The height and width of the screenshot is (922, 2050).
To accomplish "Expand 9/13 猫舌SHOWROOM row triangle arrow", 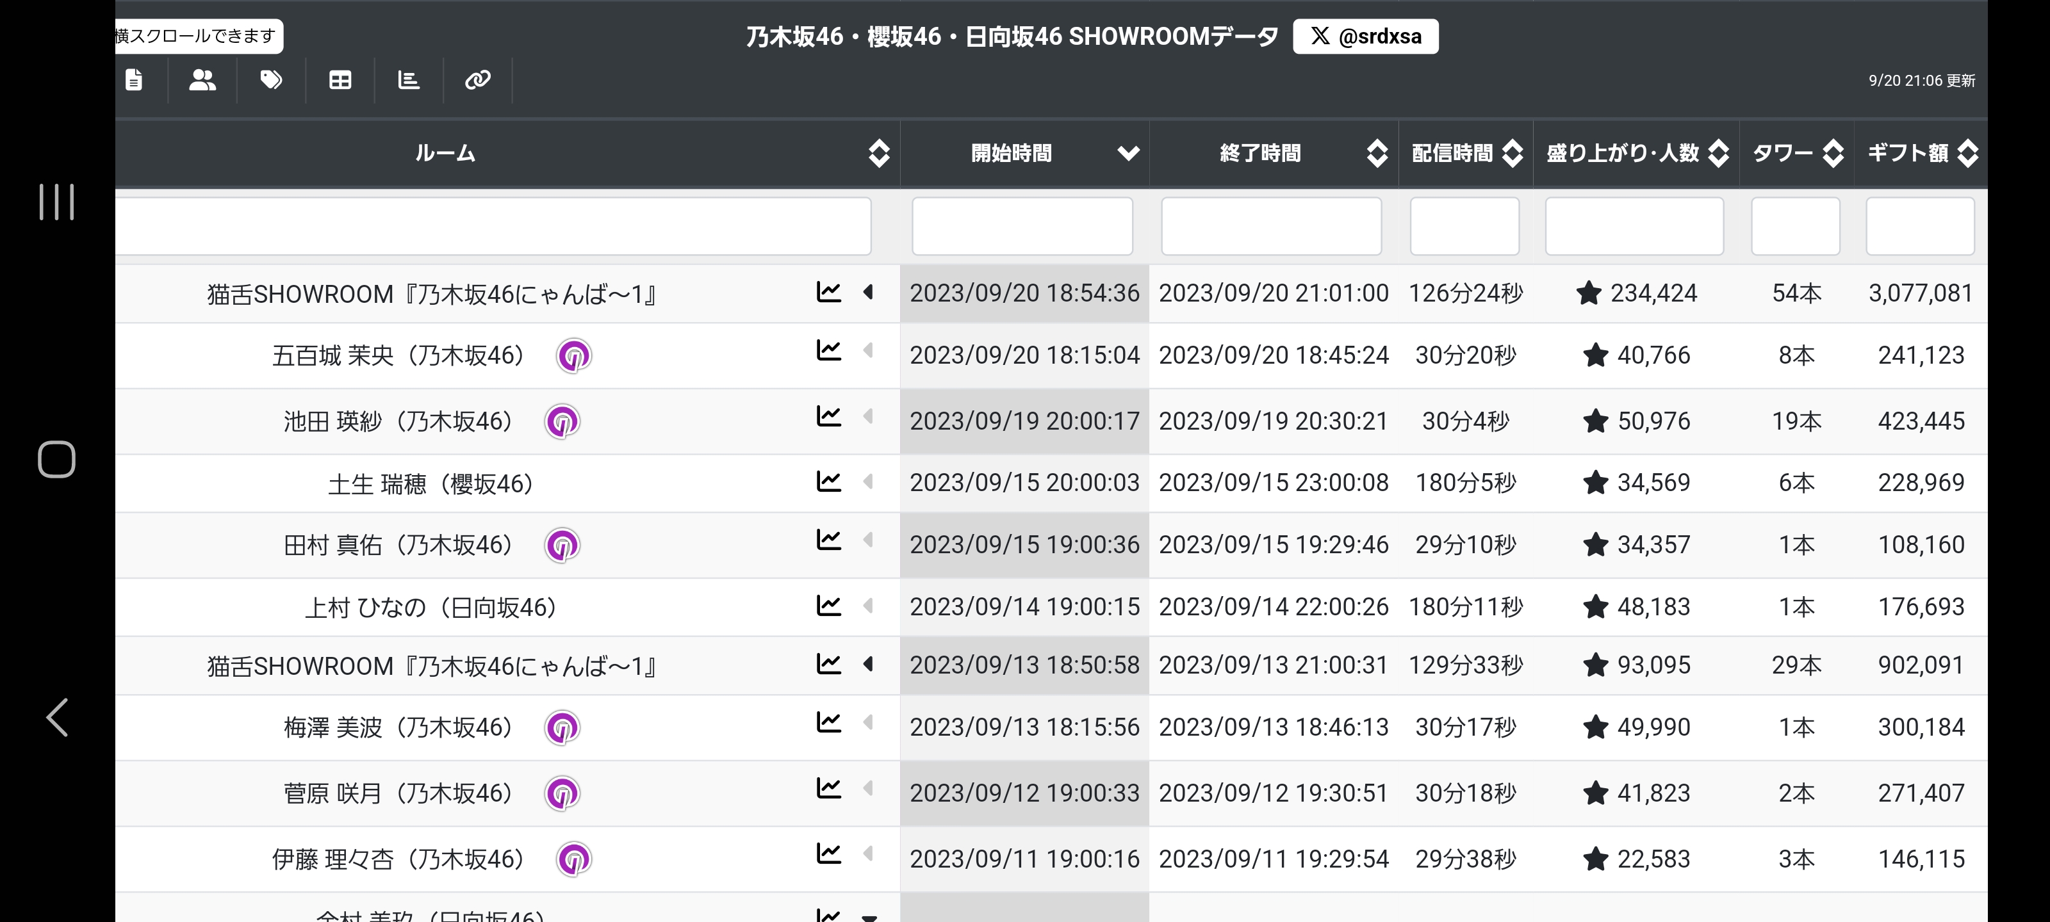I will (x=868, y=663).
